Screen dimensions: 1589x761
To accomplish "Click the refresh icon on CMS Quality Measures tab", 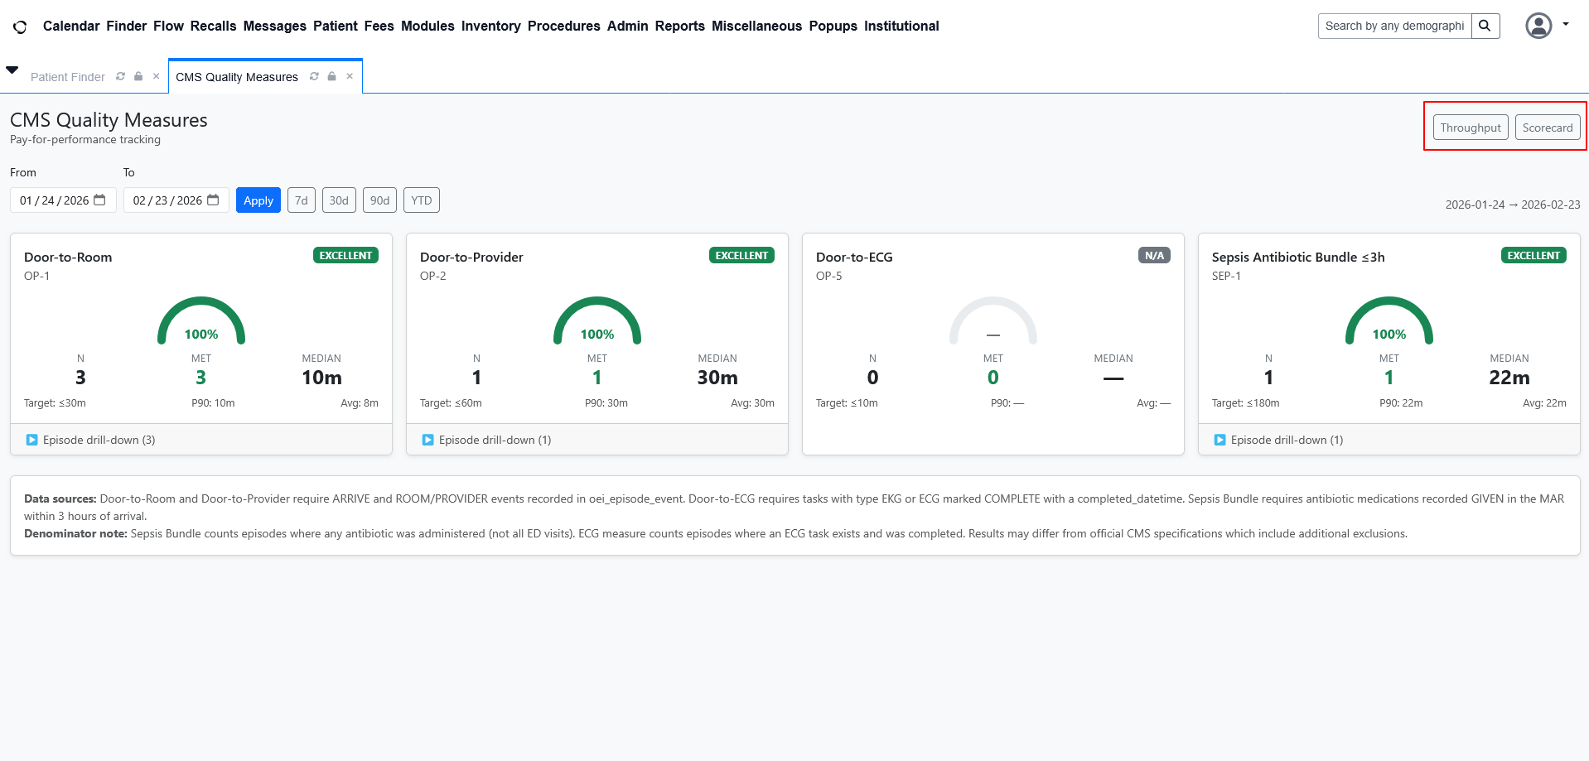I will click(314, 76).
